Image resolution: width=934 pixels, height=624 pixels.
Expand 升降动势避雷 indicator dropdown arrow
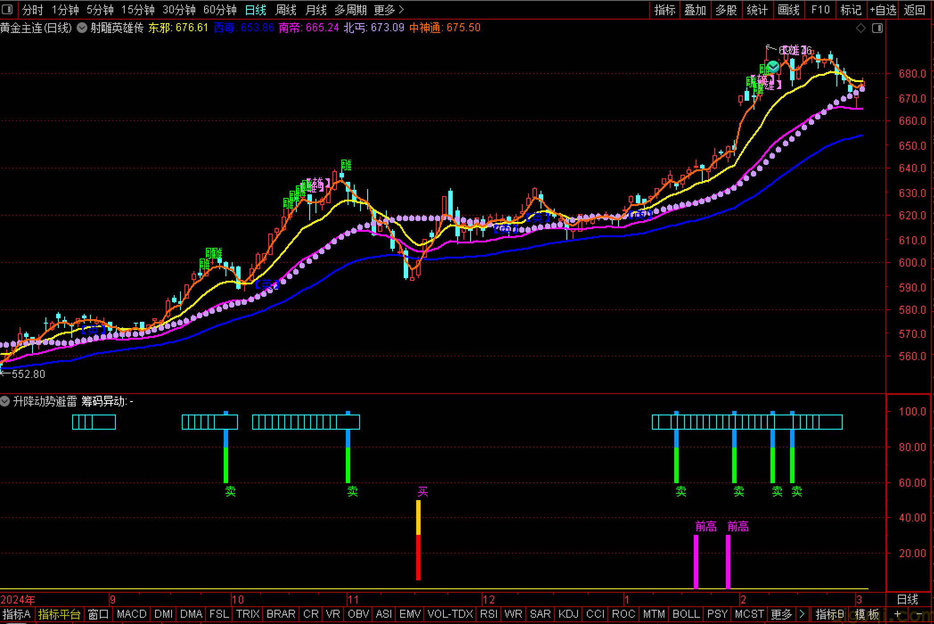tap(5, 401)
